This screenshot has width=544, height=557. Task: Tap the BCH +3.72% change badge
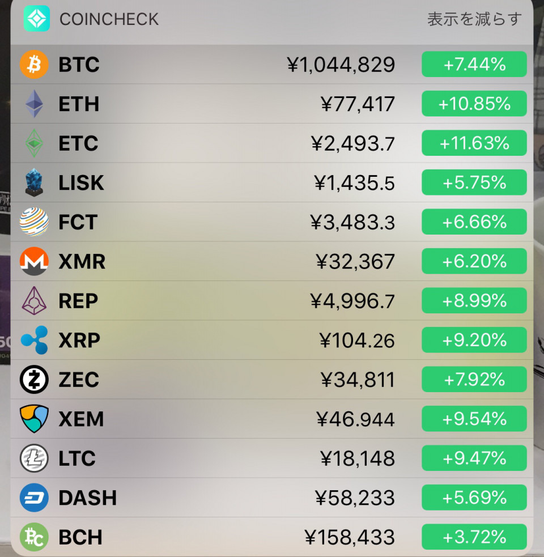click(474, 537)
